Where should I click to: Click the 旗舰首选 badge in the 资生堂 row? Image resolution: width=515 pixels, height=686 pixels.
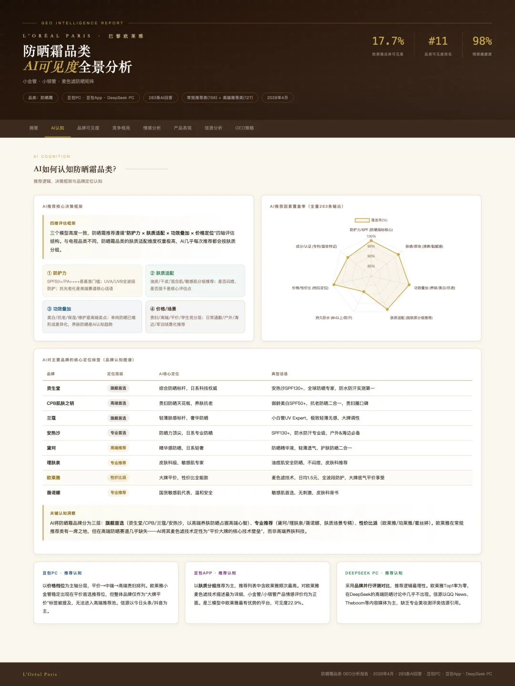[x=118, y=389]
